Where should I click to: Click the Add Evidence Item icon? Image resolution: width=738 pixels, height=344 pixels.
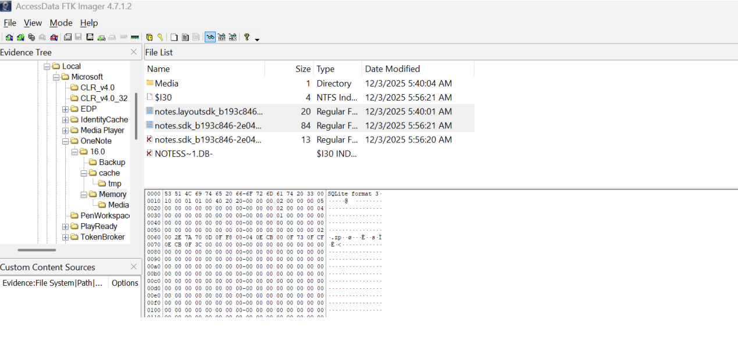(x=9, y=37)
